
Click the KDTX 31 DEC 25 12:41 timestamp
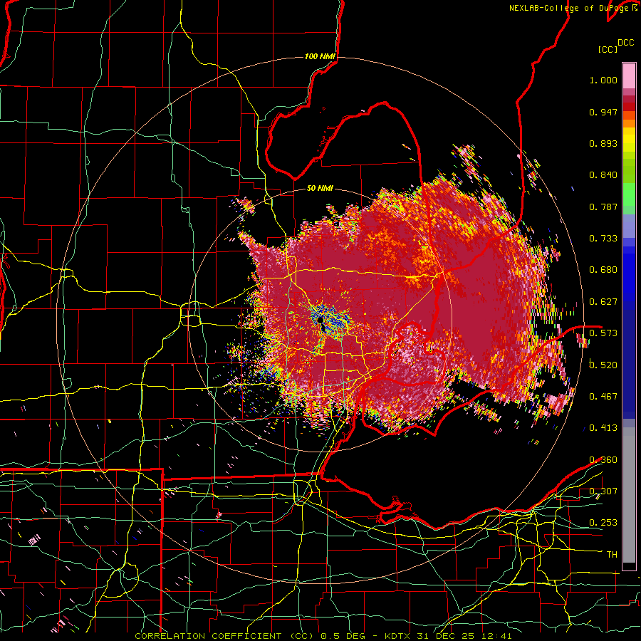point(448,636)
